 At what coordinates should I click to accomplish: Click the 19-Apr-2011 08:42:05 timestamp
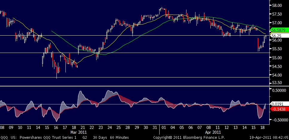(269, 137)
